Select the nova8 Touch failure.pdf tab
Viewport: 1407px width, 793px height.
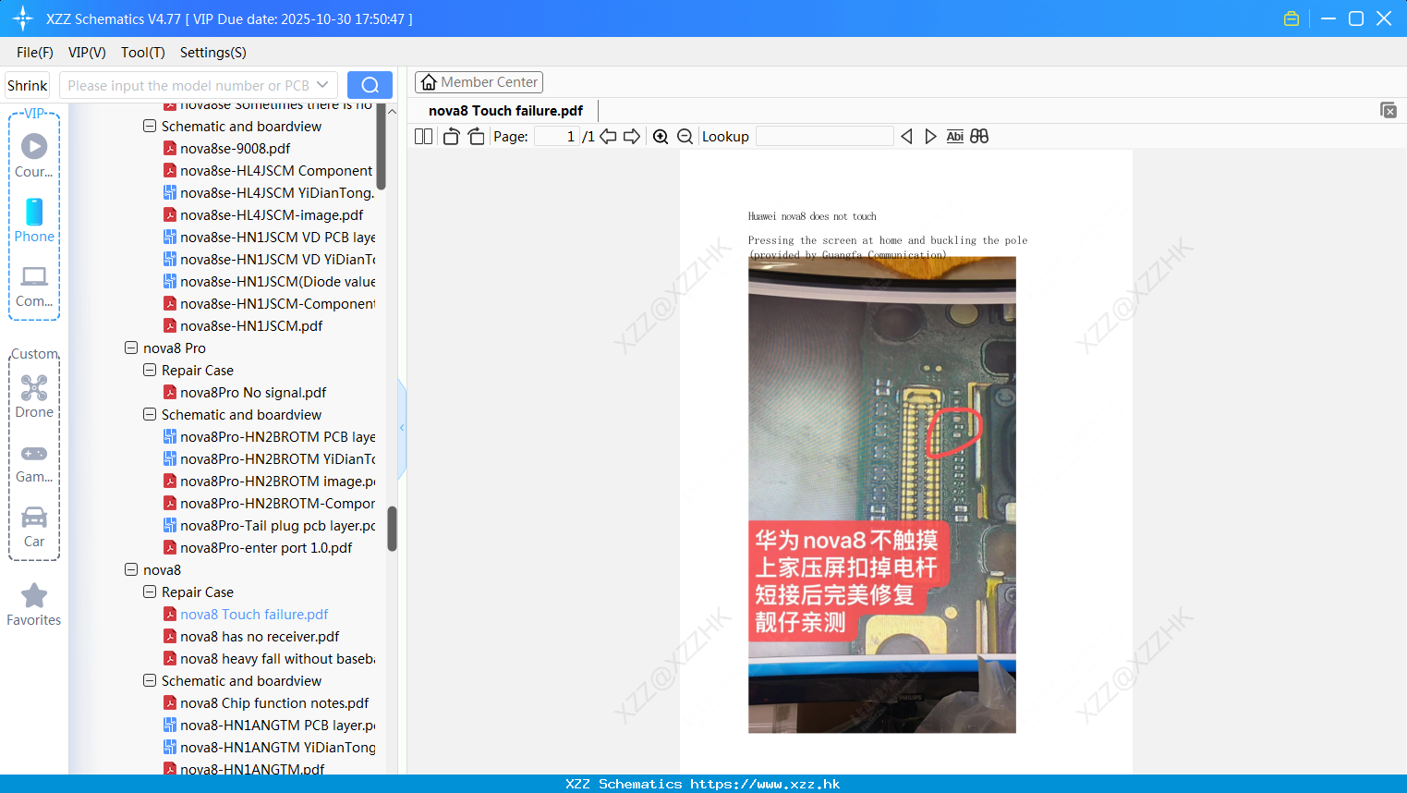(505, 110)
